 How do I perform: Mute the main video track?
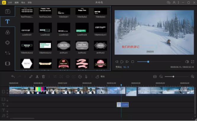point(7,90)
